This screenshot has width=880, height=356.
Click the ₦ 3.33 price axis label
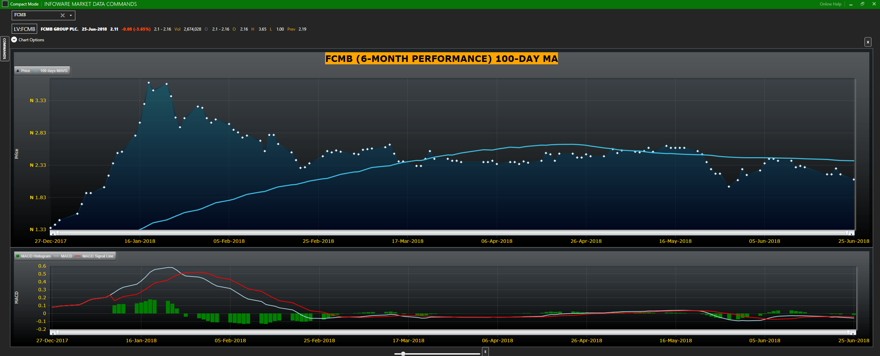38,100
